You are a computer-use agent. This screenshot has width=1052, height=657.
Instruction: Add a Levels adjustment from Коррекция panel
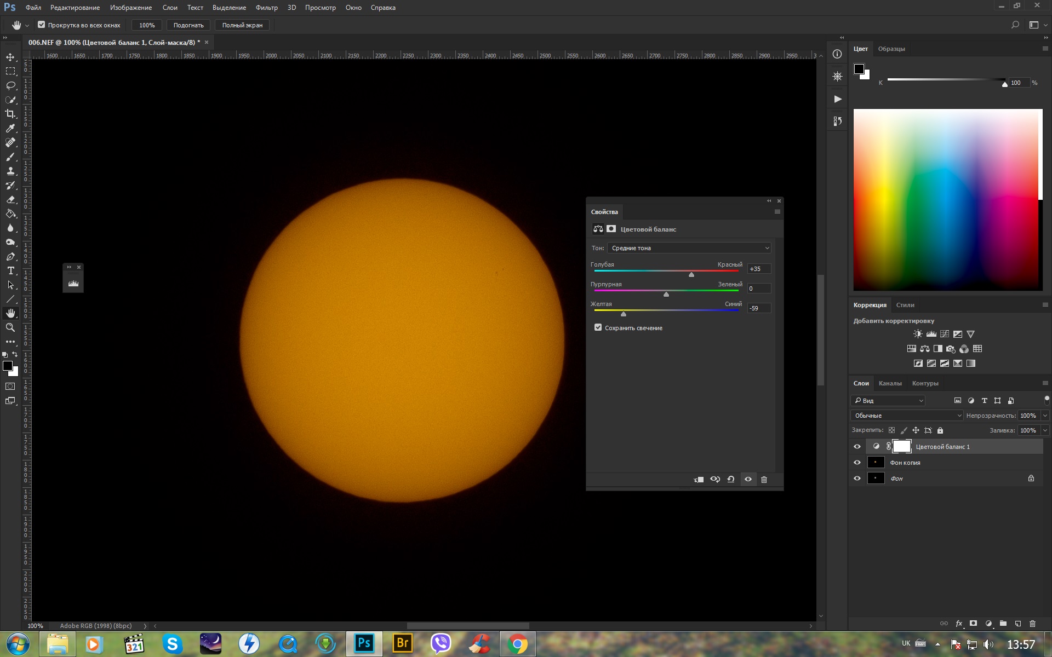coord(931,334)
